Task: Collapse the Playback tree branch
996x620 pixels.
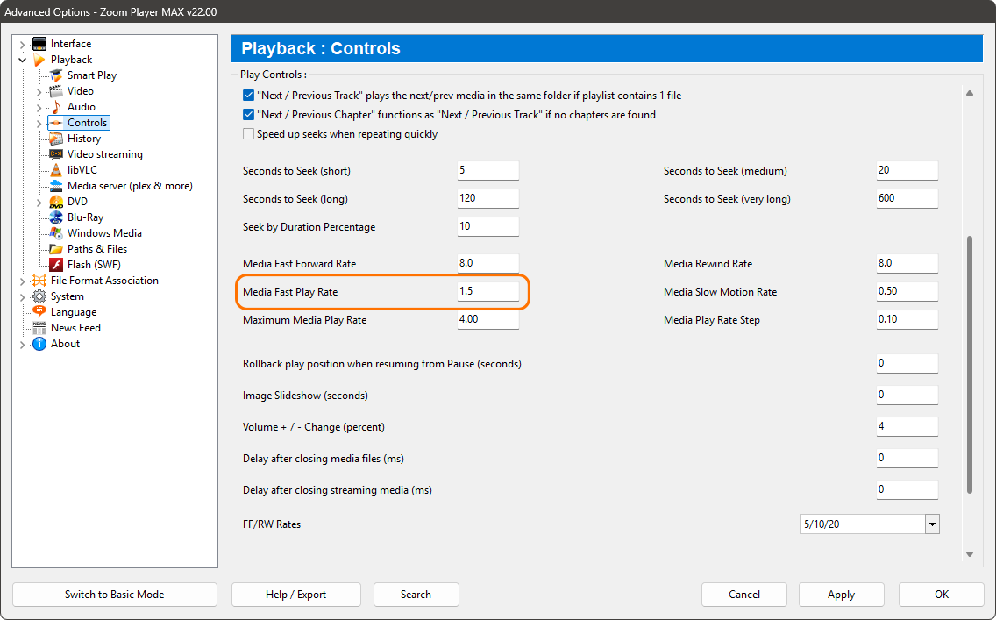Action: click(22, 59)
